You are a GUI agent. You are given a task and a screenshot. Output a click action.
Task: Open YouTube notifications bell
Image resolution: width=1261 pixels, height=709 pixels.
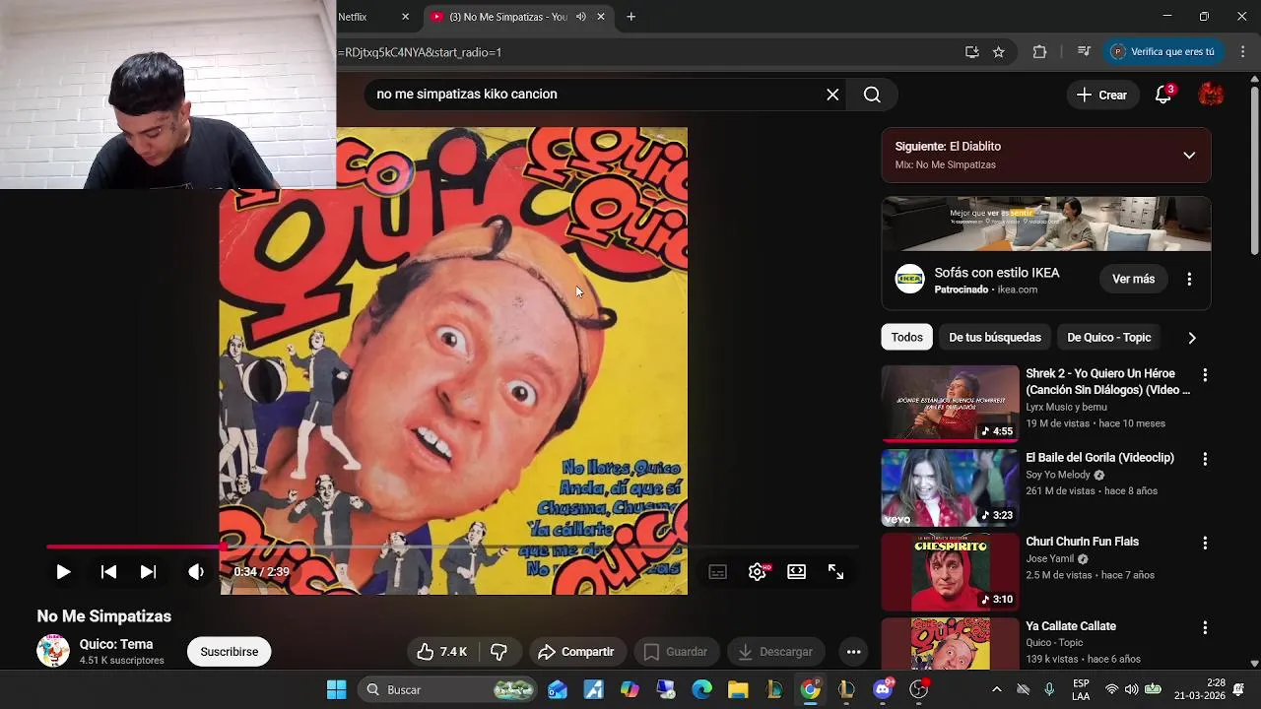[1163, 95]
